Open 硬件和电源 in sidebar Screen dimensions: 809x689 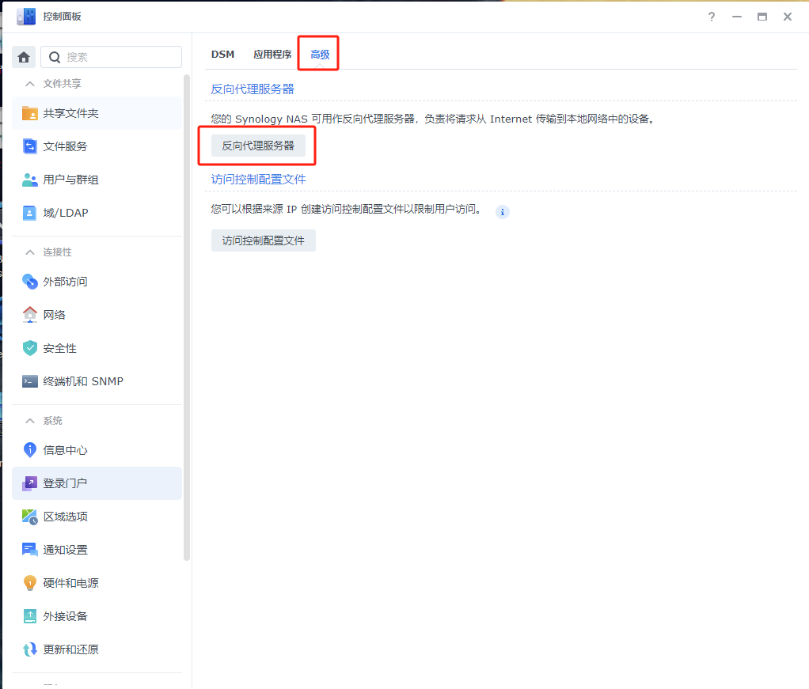97,583
